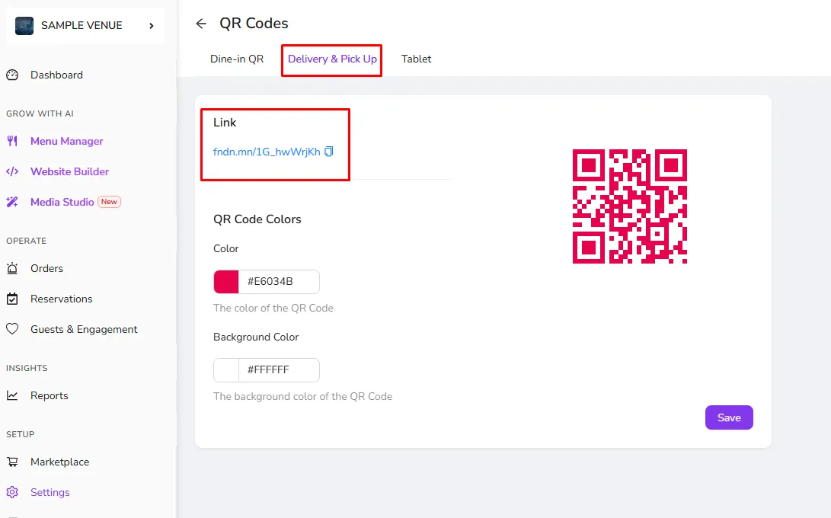Open Media Studio in the sidebar
This screenshot has height=518, width=831.
62,201
